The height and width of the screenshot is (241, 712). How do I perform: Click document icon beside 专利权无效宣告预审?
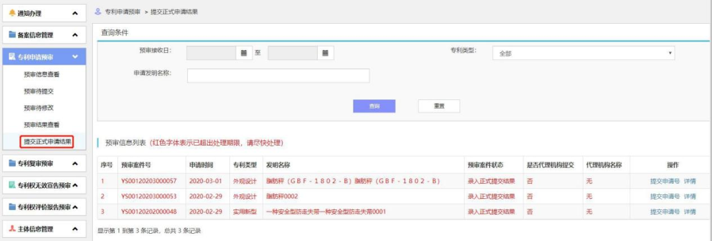(x=13, y=185)
